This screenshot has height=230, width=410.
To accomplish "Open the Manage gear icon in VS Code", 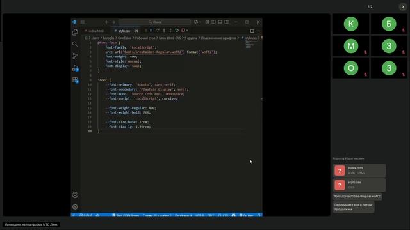I will [x=75, y=207].
